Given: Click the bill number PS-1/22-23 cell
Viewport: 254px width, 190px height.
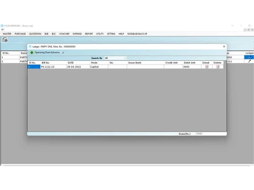Looking at the screenshot, I should 53,67.
